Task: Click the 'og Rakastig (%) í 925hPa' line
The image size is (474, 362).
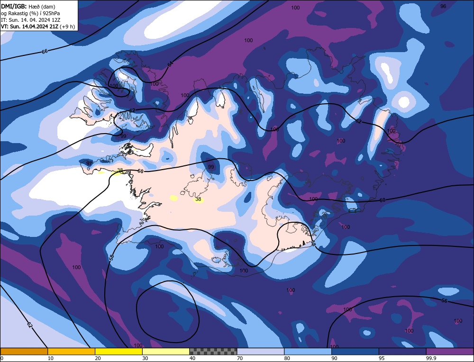Action: pyautogui.click(x=30, y=13)
